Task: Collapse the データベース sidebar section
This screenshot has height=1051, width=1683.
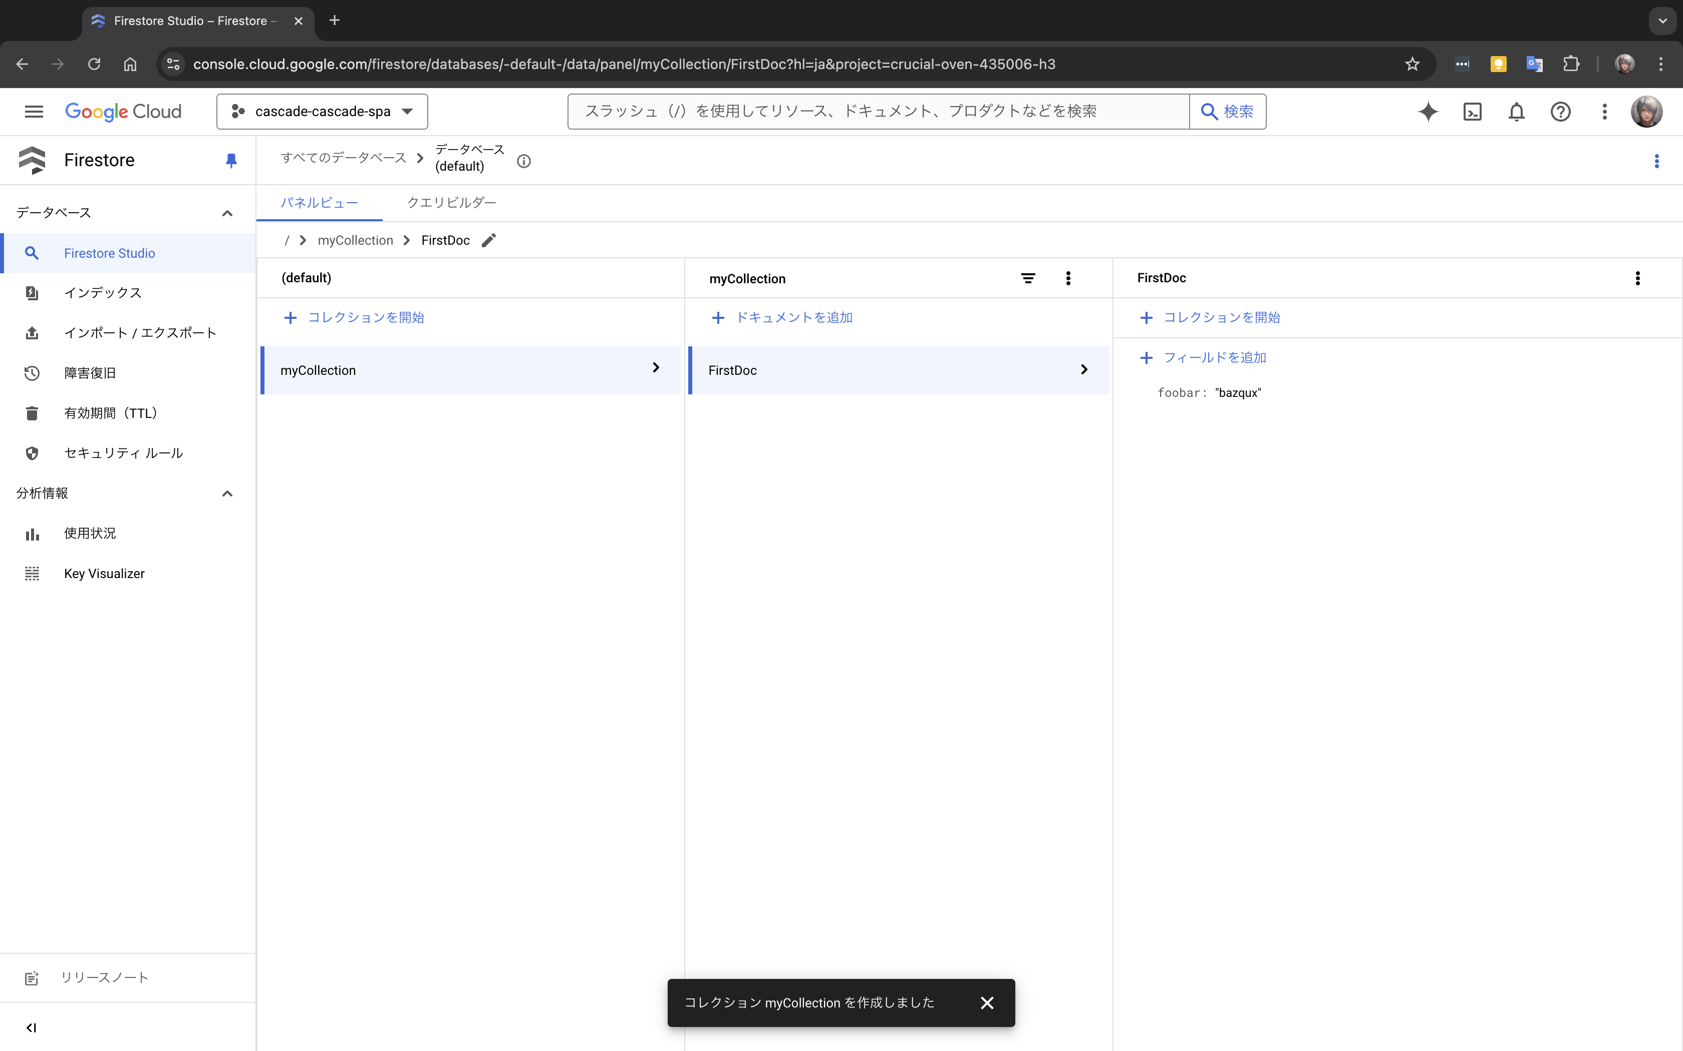Action: click(227, 213)
